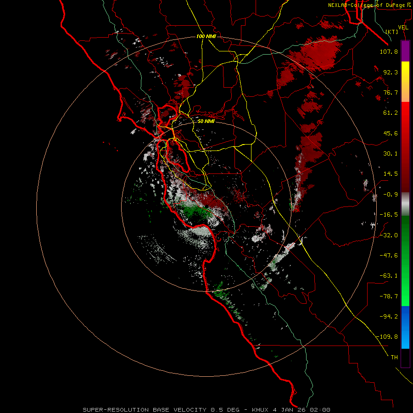
Task: Pick the blue segment of the color bar
Action: click(405, 327)
